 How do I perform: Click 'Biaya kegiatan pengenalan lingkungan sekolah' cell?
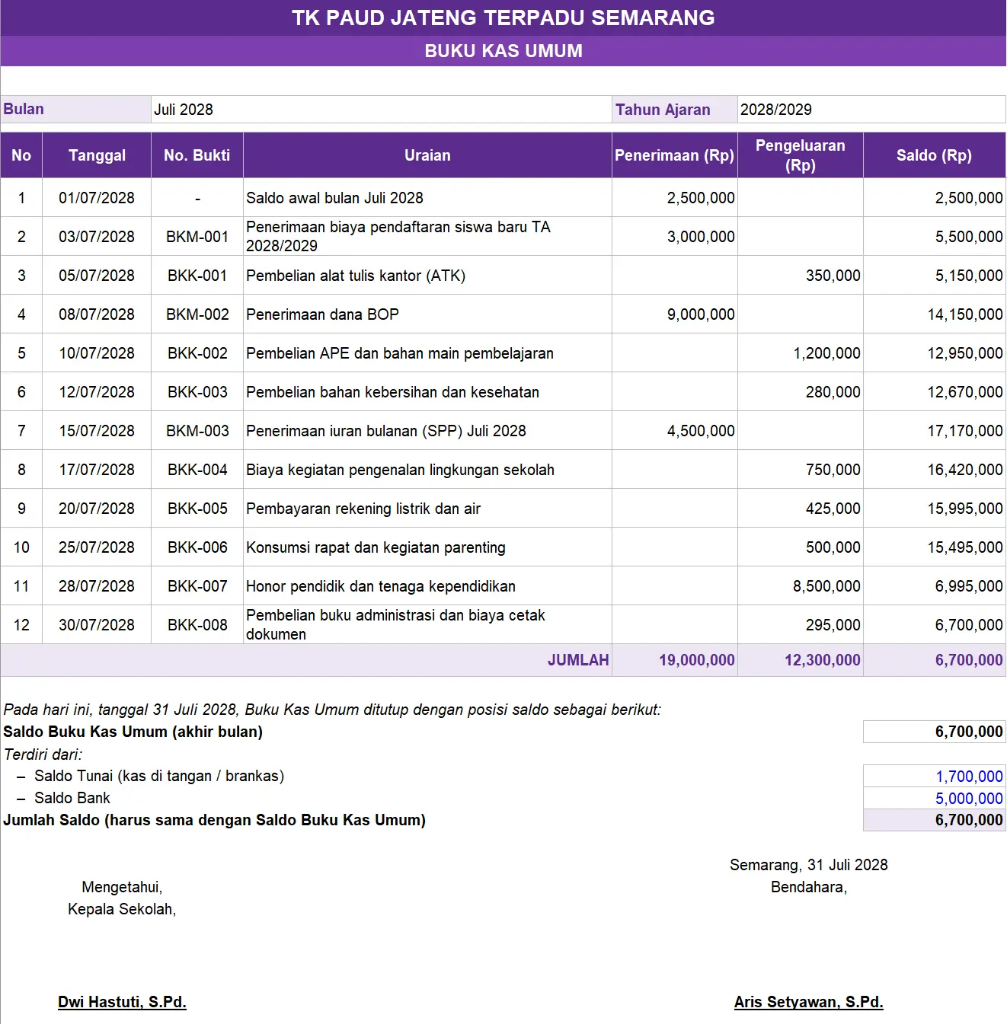427,470
